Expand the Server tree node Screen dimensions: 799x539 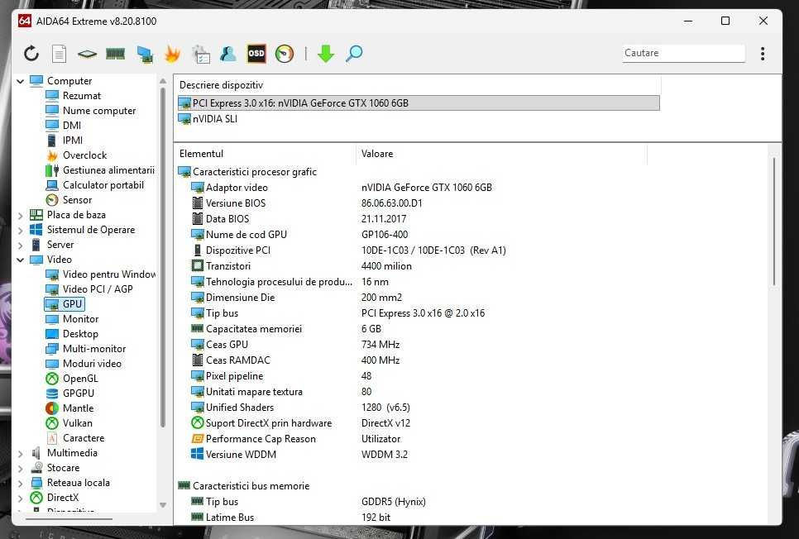(x=21, y=245)
